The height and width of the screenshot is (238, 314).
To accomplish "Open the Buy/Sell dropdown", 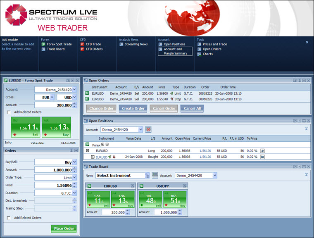I will [74, 162].
